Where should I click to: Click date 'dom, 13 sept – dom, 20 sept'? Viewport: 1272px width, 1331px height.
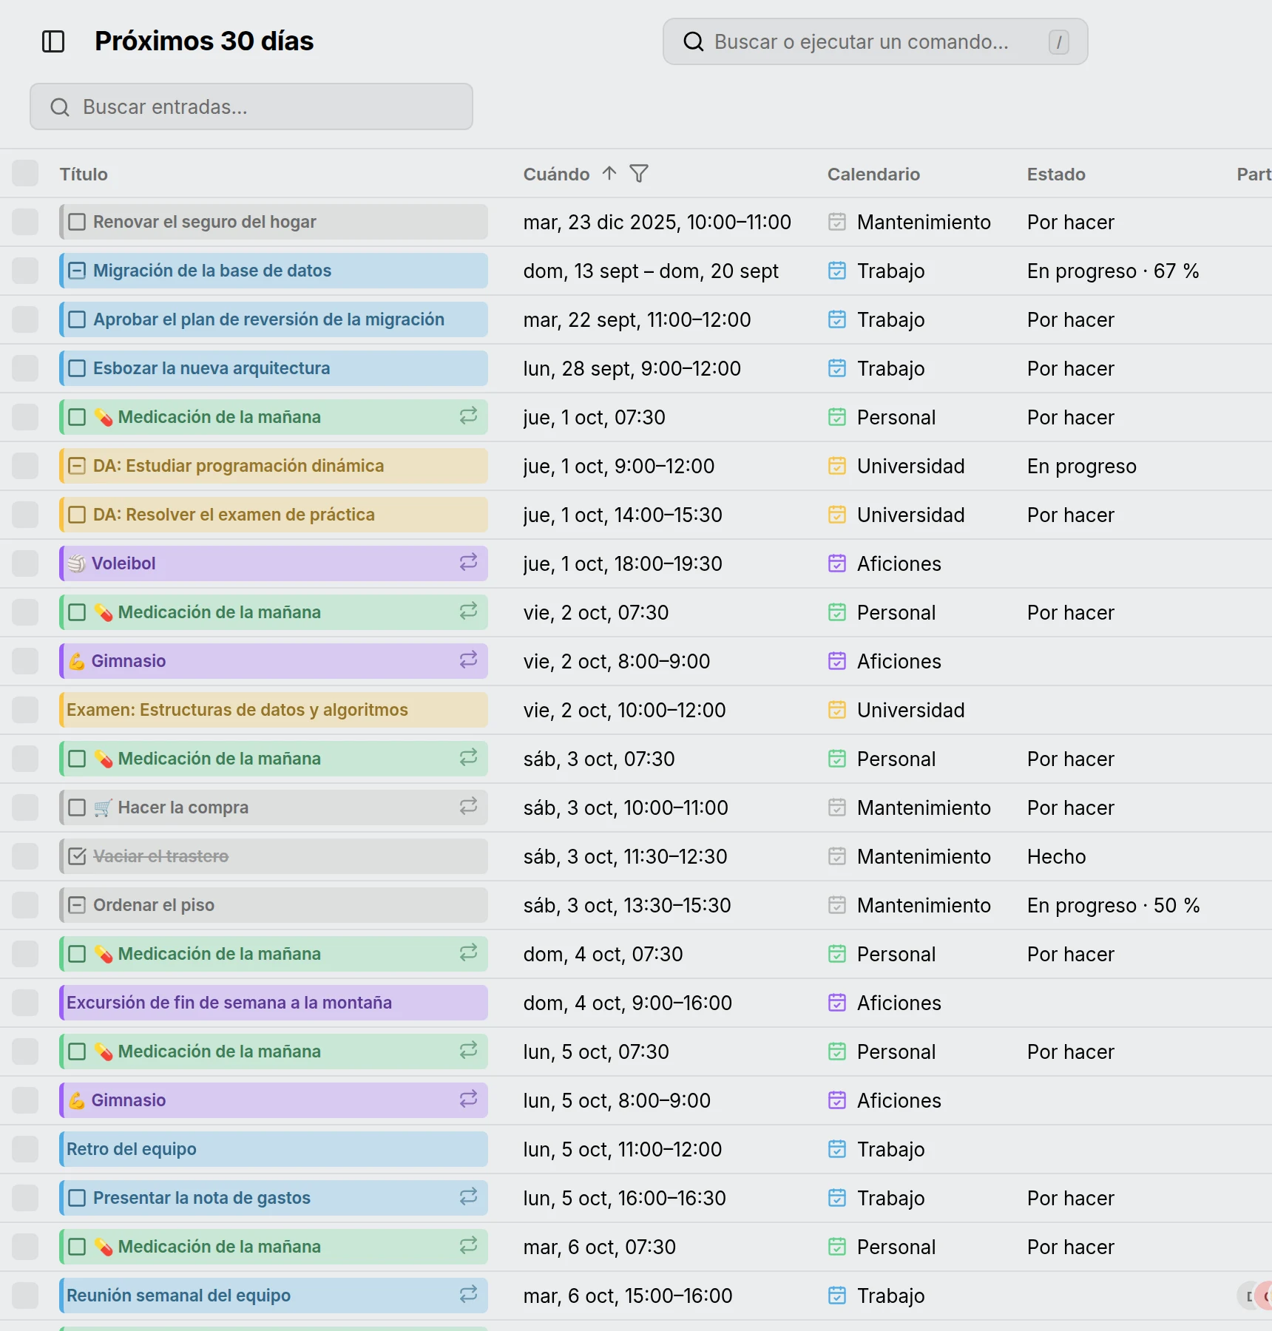click(x=651, y=271)
